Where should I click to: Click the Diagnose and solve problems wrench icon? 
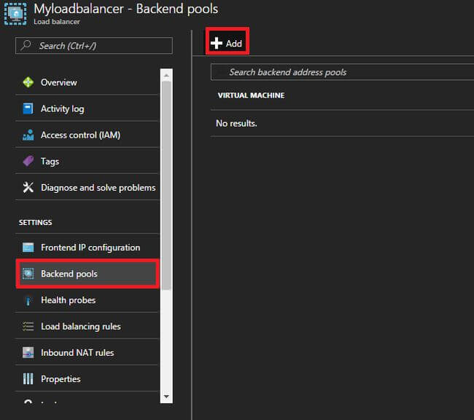click(x=28, y=187)
